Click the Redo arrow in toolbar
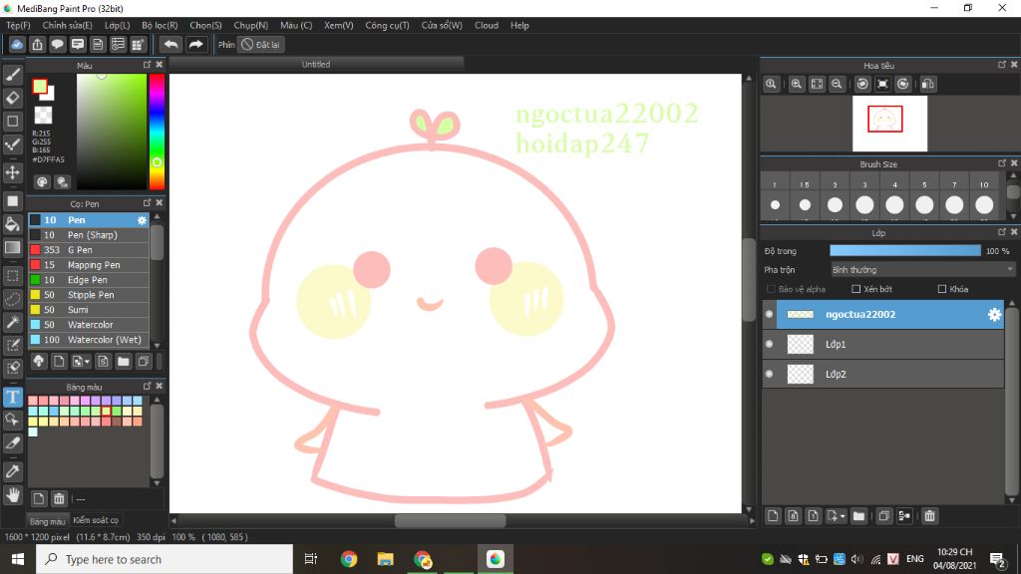Viewport: 1021px width, 574px height. (195, 44)
